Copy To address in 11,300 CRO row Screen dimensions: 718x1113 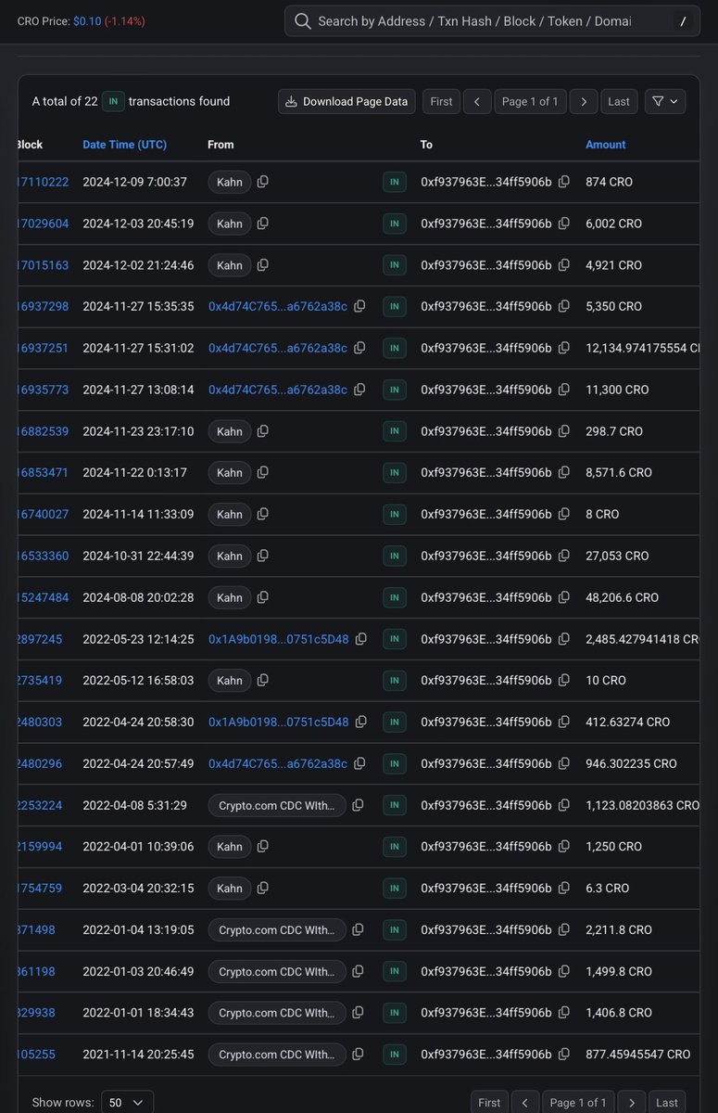[x=564, y=390]
